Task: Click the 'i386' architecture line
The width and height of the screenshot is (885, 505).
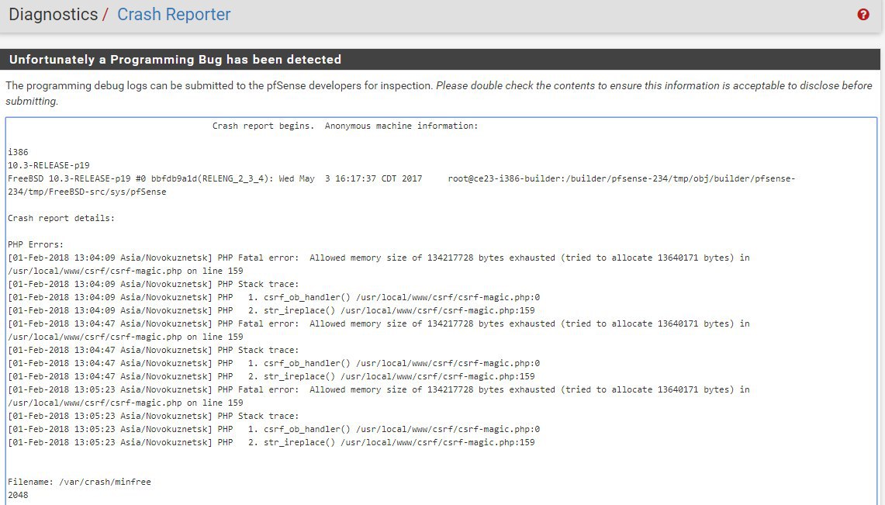Action: 18,152
